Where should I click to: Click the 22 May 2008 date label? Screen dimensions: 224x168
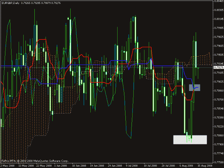(44, 165)
